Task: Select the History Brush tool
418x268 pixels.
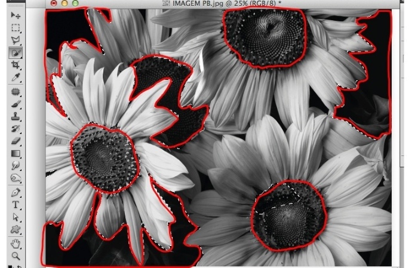Action: [16, 129]
